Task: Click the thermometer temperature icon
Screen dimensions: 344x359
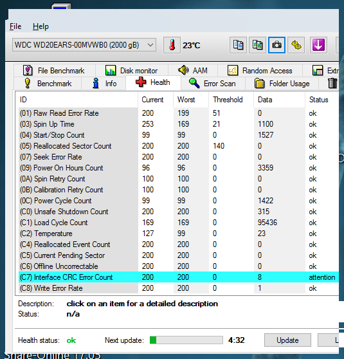Action: 172,45
